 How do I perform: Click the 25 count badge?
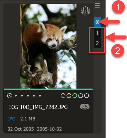(85, 107)
